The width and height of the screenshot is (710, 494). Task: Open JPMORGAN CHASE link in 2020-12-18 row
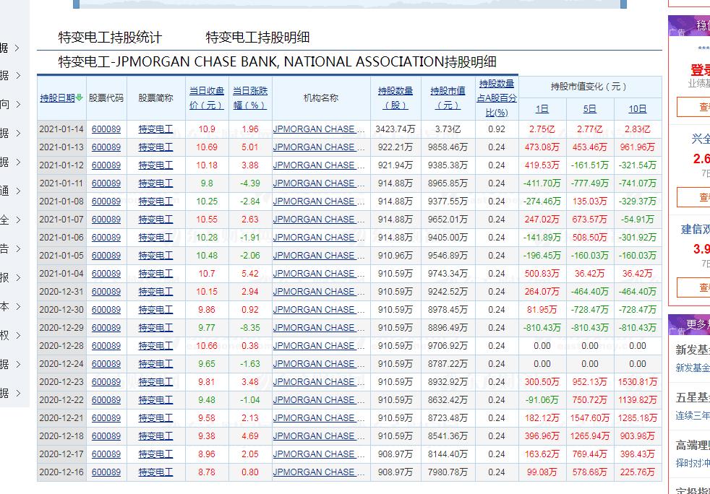click(x=319, y=436)
